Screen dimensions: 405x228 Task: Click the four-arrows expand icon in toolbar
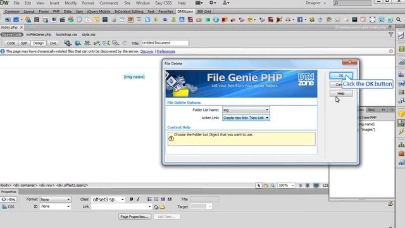click(x=372, y=20)
